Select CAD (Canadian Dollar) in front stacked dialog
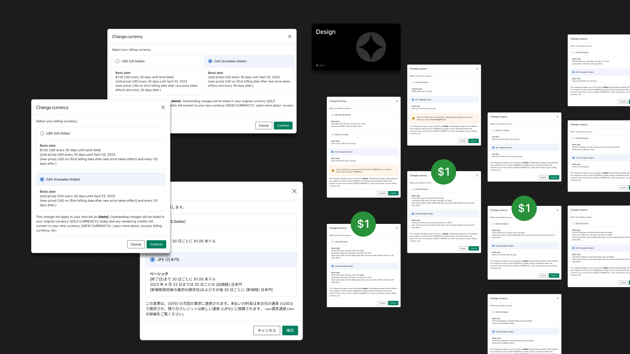 coord(42,179)
